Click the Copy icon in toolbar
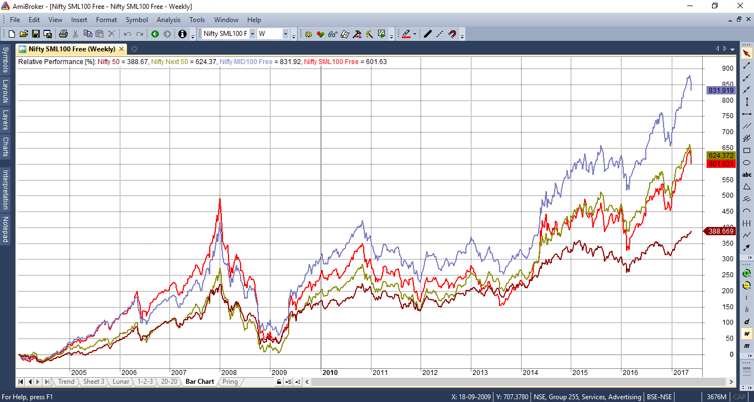Screen dimensions: 754x402 [88, 34]
